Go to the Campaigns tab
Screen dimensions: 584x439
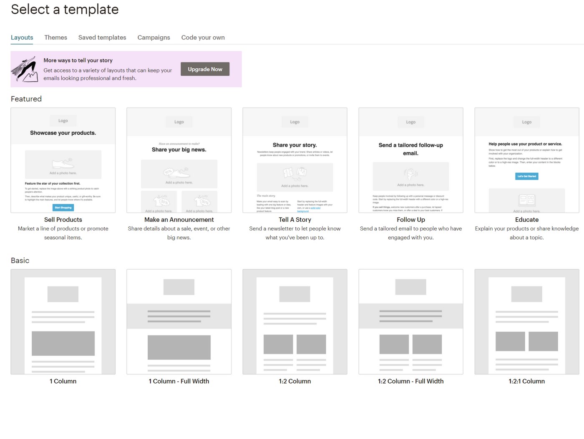(x=154, y=38)
